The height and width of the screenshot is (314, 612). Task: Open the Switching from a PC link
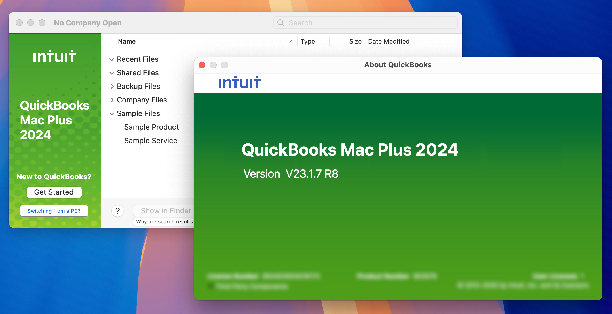(54, 211)
